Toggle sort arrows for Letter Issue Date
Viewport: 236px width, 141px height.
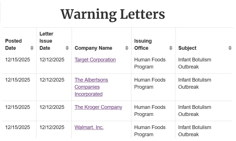point(67,48)
